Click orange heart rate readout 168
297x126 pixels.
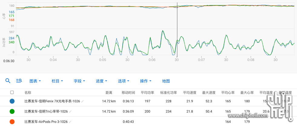tap(12, 20)
